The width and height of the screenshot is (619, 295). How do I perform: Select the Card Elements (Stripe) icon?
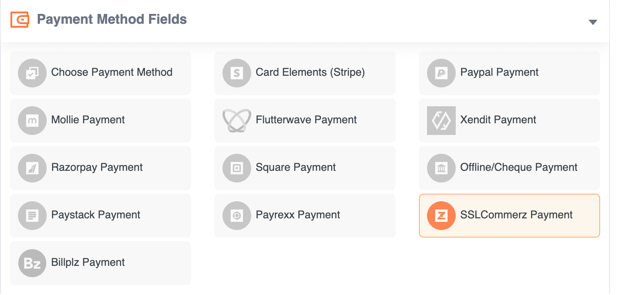click(237, 73)
